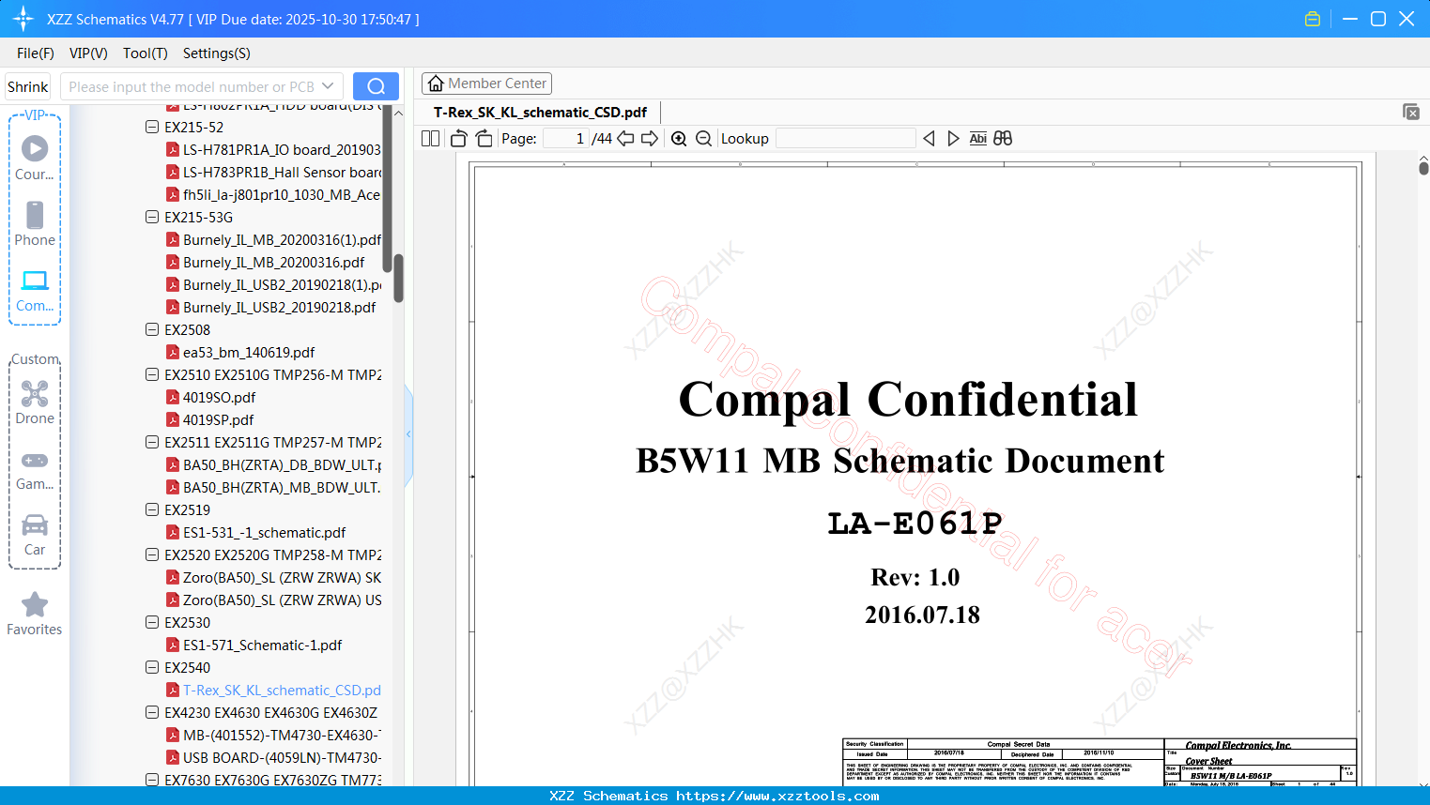1430x805 pixels.
Task: Collapse the EX2519 folder
Action: click(x=152, y=509)
